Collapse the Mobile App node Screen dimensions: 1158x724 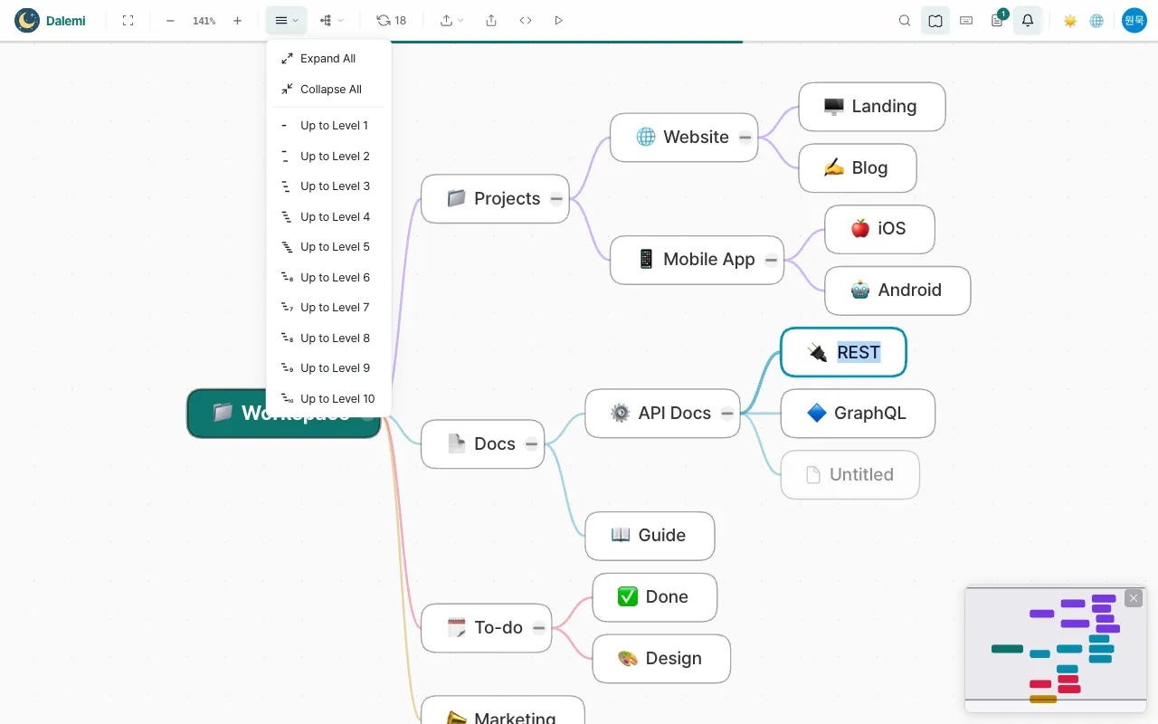coord(771,260)
